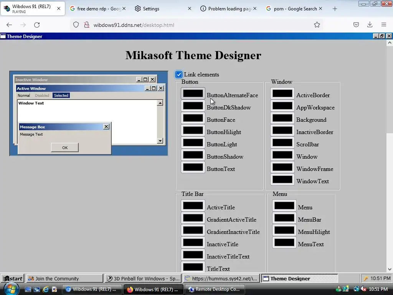The height and width of the screenshot is (295, 393).
Task: Open the ActiveBorder color swatch
Action: pos(282,93)
